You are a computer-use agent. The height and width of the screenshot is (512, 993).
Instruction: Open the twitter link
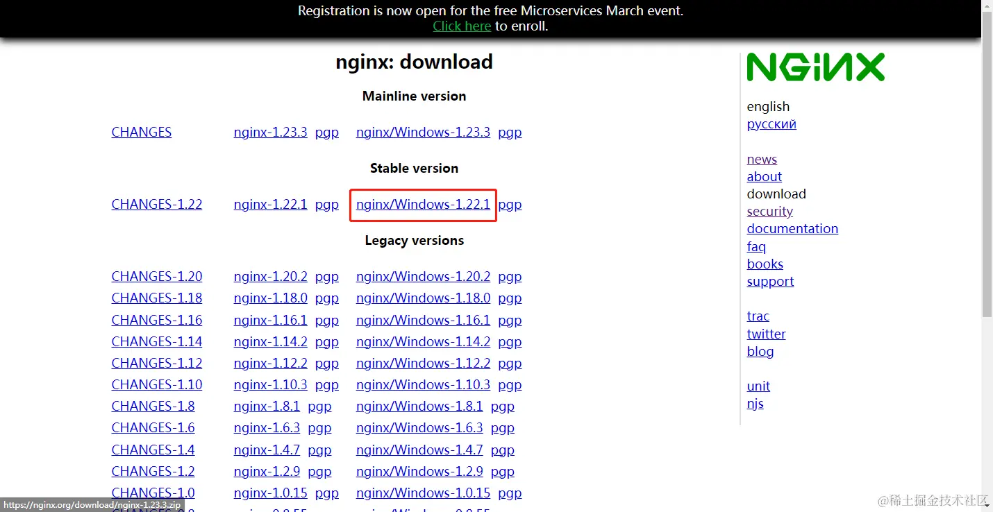click(766, 334)
